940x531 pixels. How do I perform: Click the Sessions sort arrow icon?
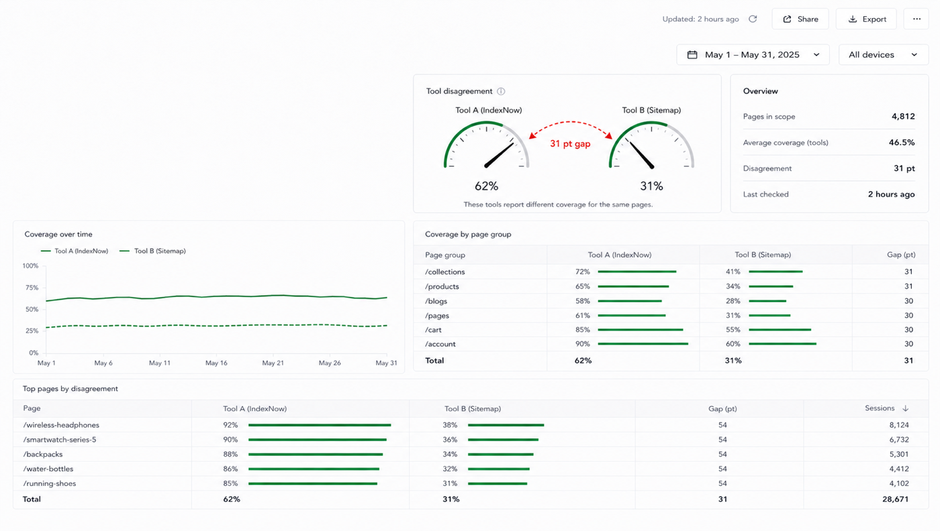click(x=905, y=408)
